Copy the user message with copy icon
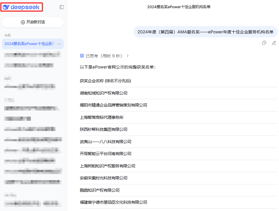Screen dimensions: 279x211 [264, 43]
